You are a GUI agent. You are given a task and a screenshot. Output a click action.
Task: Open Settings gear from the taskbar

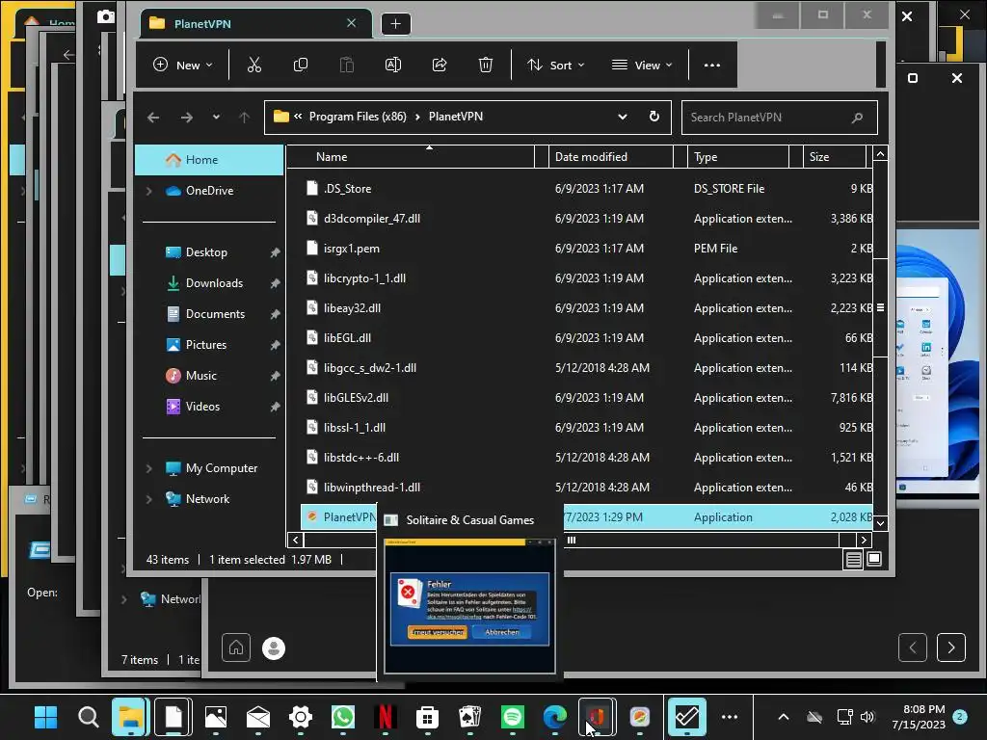coord(301,717)
